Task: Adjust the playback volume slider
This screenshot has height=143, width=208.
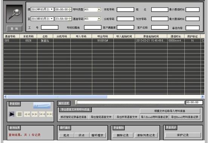Action: 42,105
